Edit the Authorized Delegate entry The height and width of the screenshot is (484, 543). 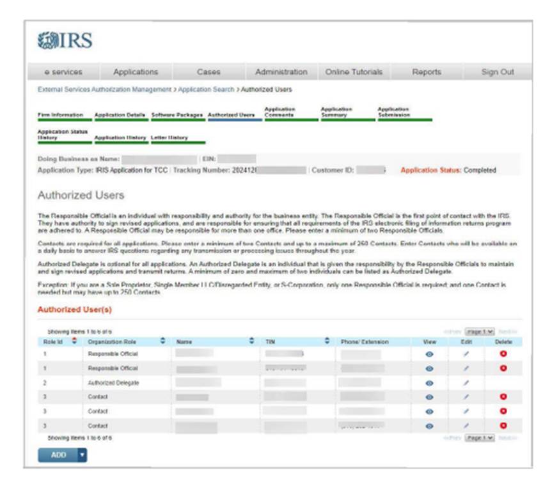click(466, 383)
